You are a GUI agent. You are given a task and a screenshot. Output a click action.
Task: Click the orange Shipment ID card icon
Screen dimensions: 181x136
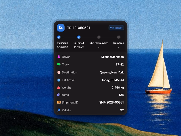(x=59, y=102)
